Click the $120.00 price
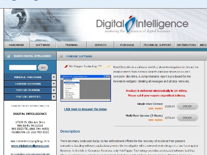The image size is (207, 155). coord(170,106)
